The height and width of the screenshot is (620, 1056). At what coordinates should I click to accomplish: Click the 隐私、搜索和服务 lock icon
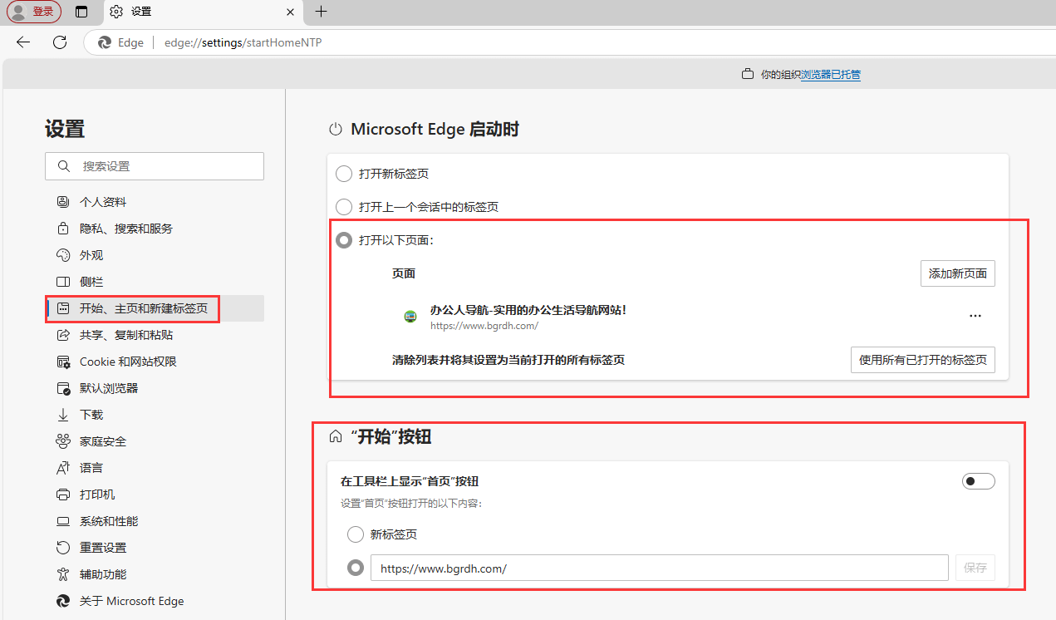[63, 229]
